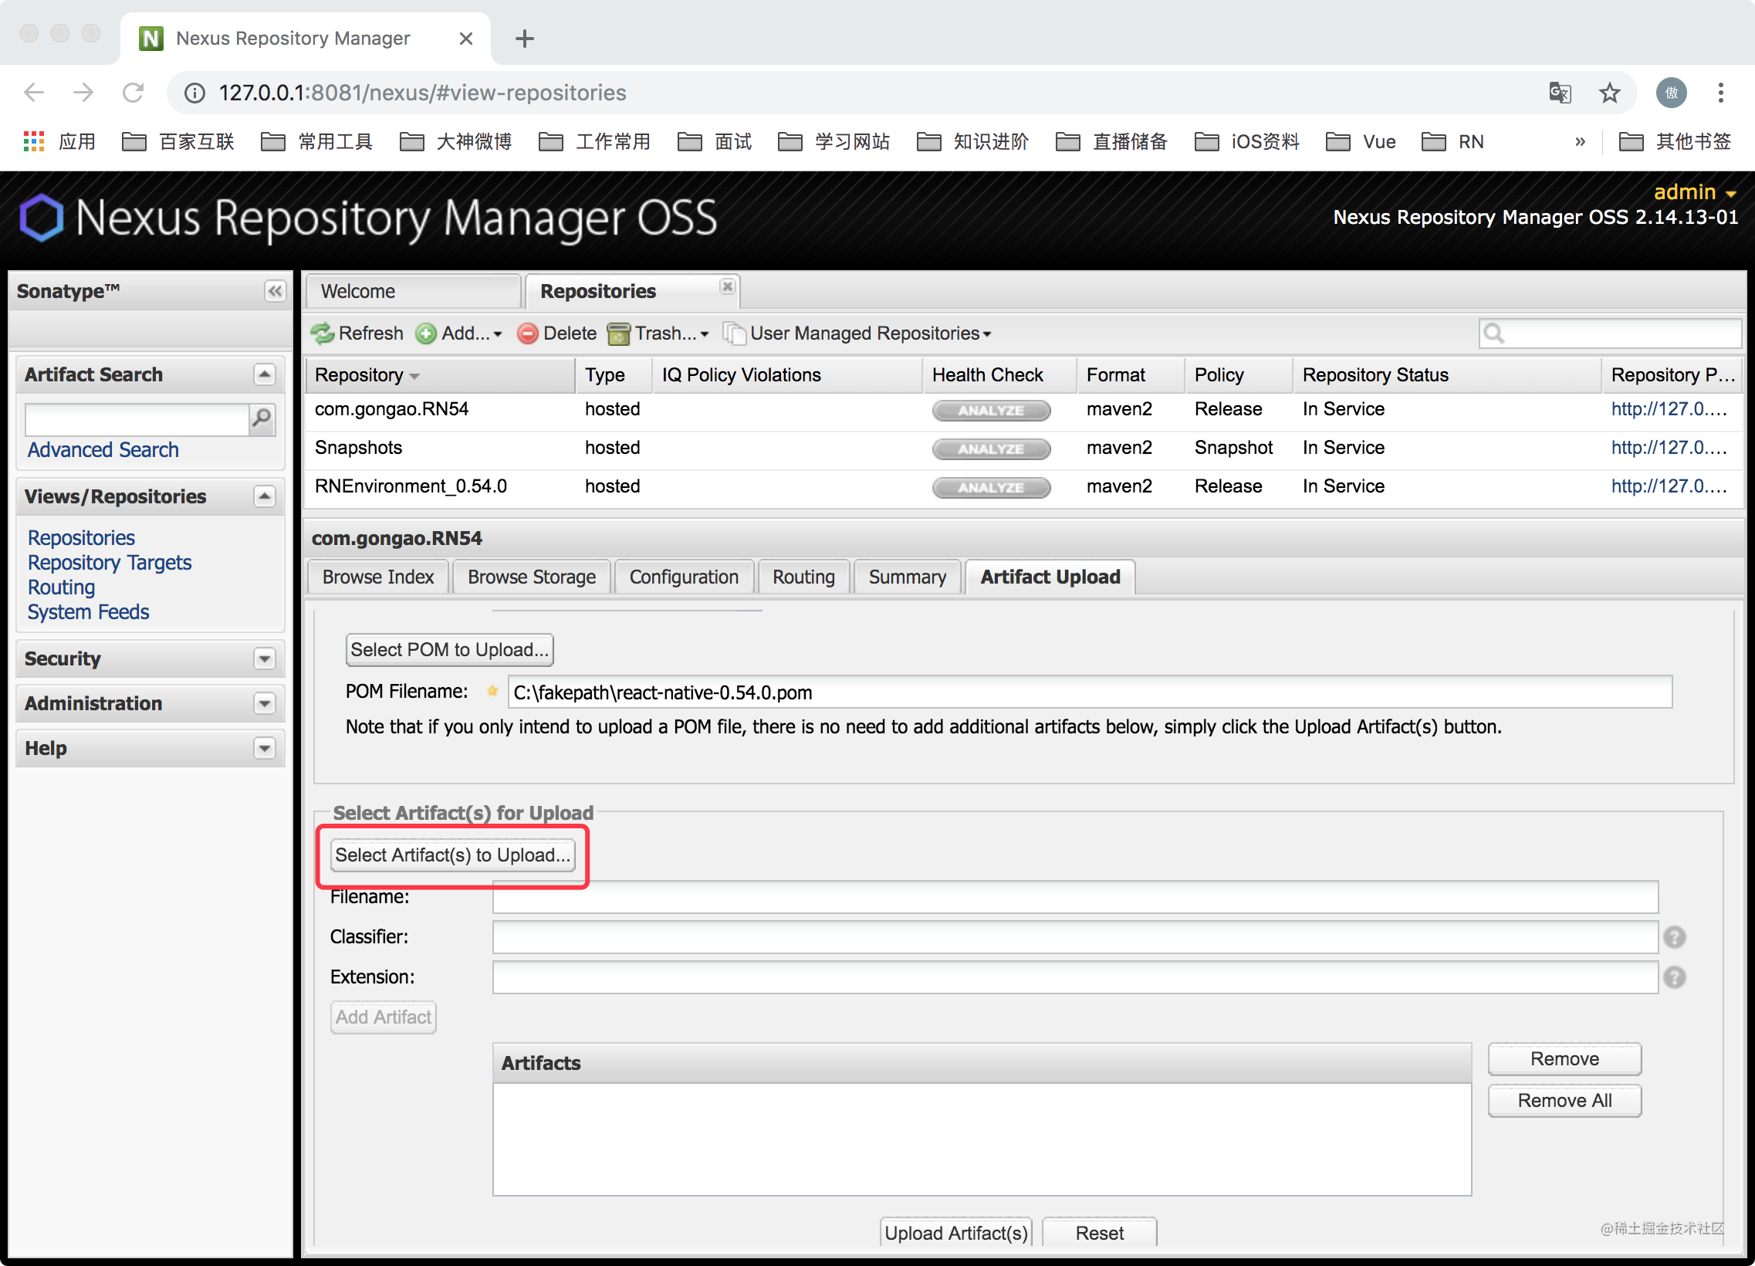Click the Classifier field help icon

click(1675, 937)
